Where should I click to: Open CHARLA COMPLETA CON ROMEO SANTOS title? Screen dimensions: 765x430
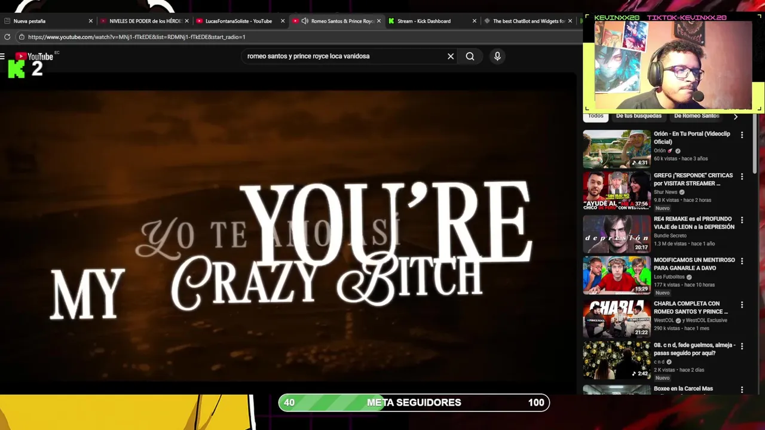[x=691, y=308]
